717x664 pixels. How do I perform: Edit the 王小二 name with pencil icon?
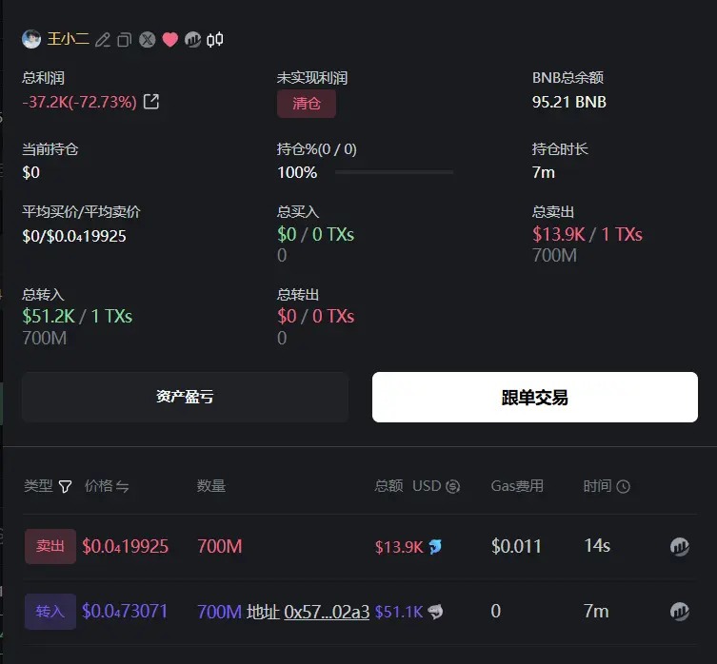tap(103, 40)
